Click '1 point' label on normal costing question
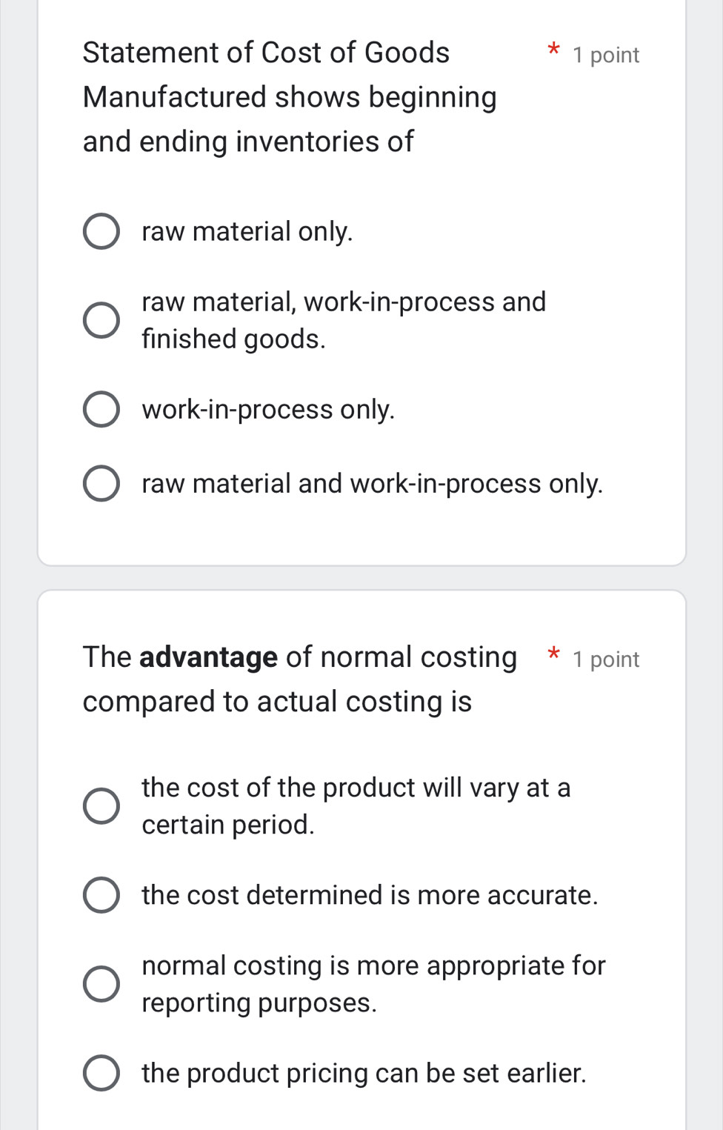 (x=605, y=659)
